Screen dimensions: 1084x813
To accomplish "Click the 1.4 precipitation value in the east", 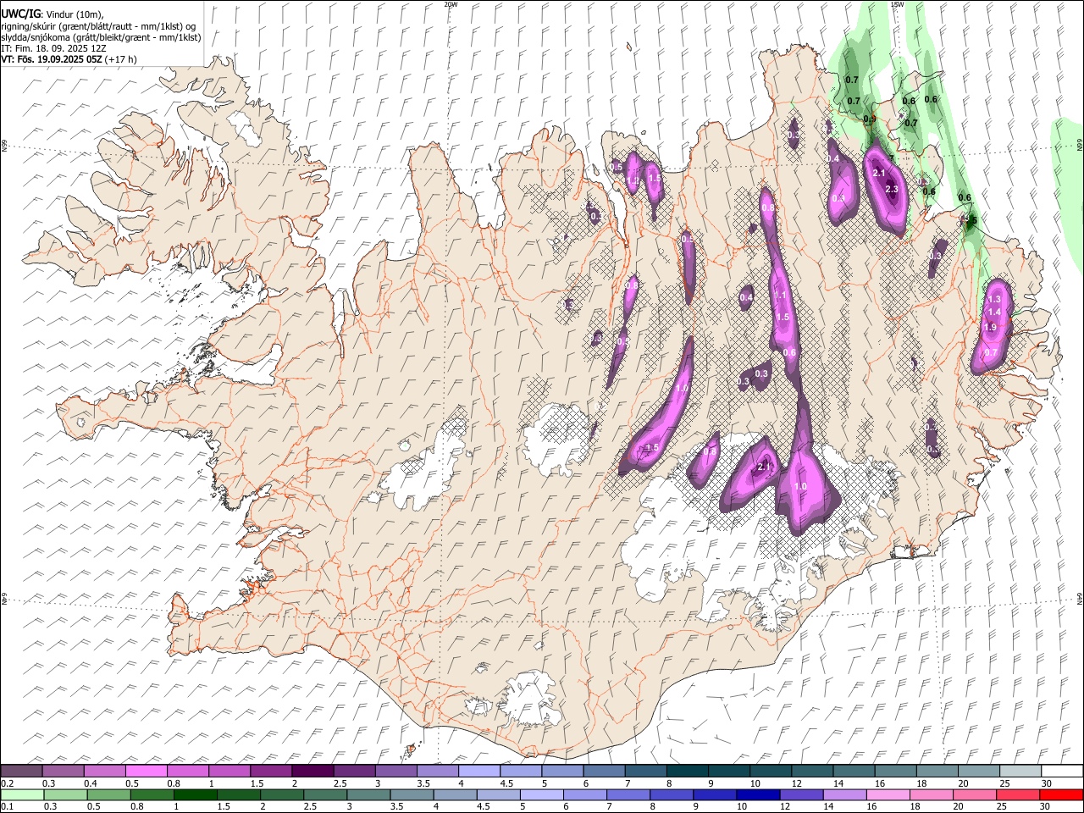I will [994, 312].
